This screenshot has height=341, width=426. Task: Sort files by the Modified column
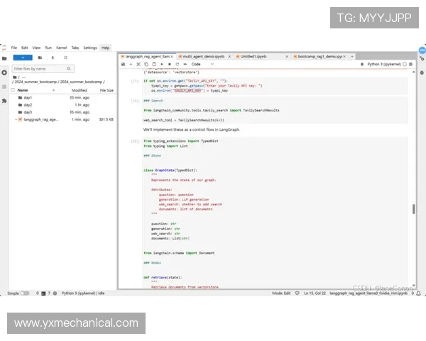(79, 90)
